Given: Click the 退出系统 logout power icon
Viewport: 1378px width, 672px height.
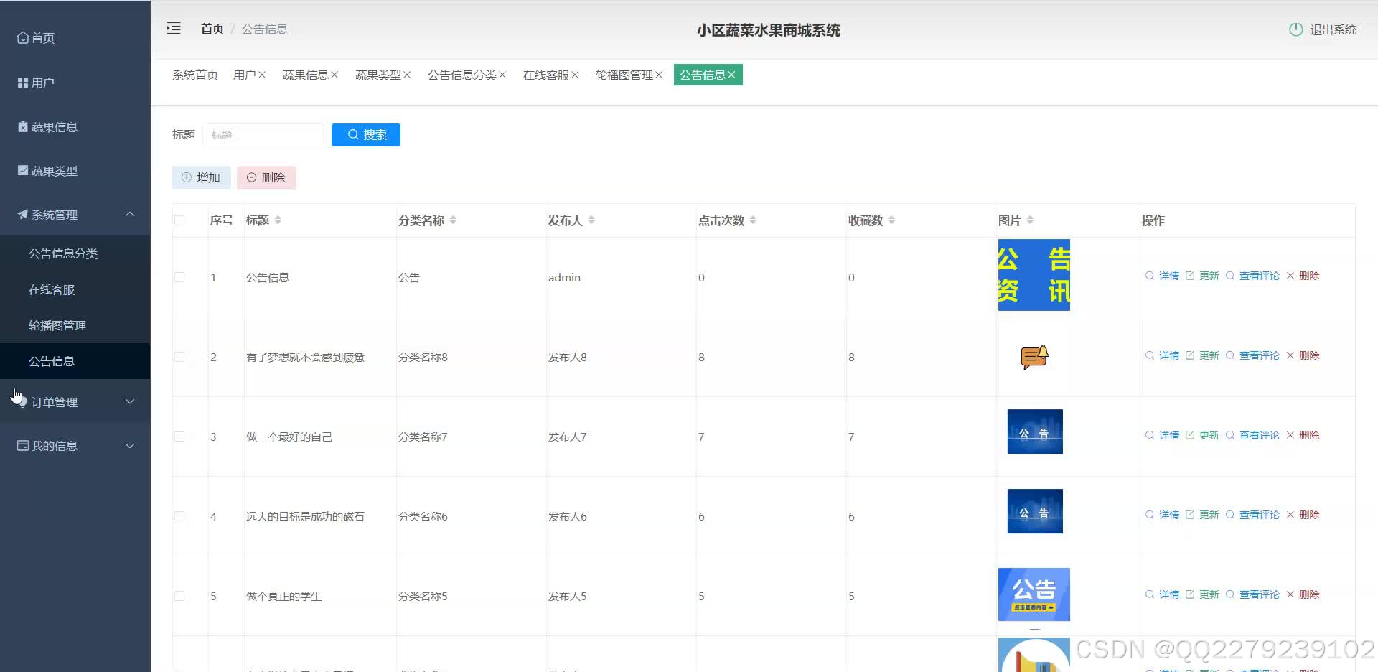Looking at the screenshot, I should (x=1295, y=29).
